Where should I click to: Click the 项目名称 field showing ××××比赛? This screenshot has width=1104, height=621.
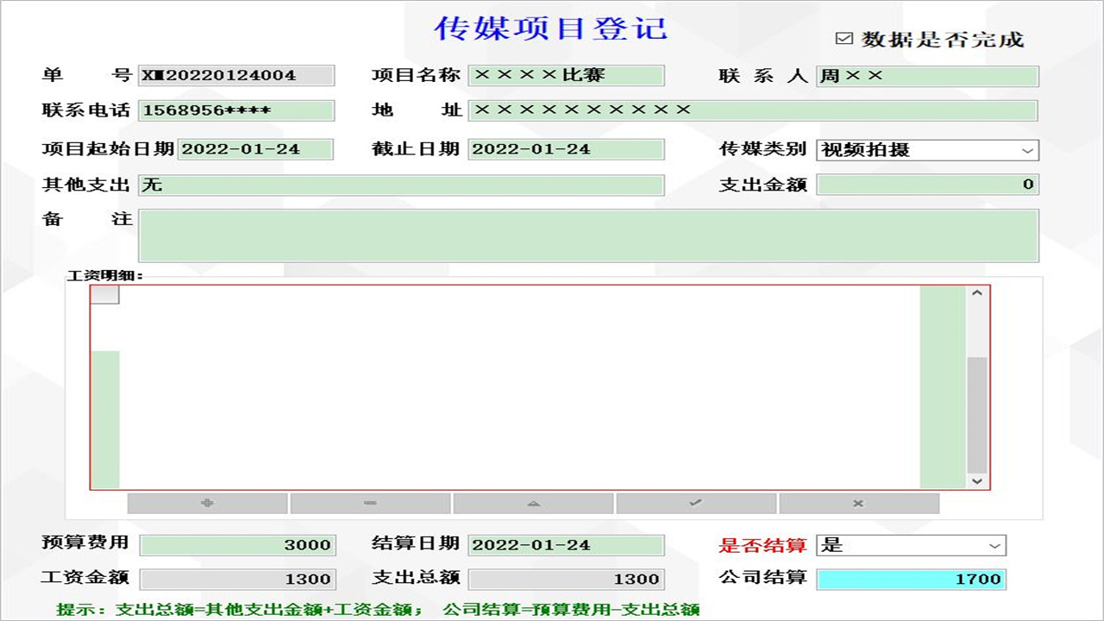tap(565, 76)
